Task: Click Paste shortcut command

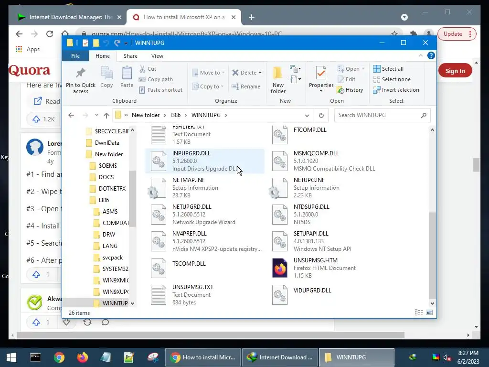Action: tap(161, 90)
